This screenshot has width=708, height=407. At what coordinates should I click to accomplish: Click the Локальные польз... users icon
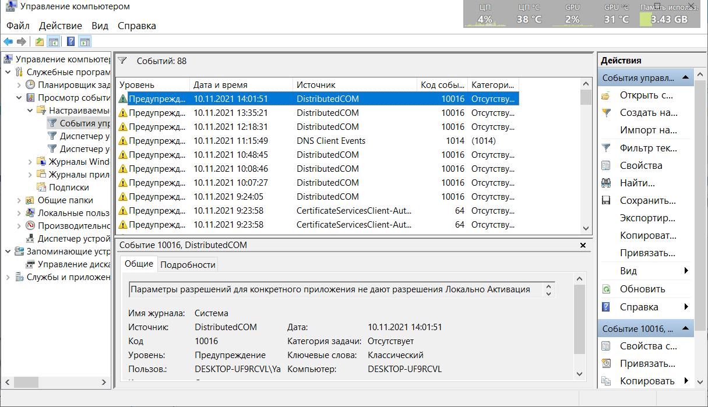(30, 213)
